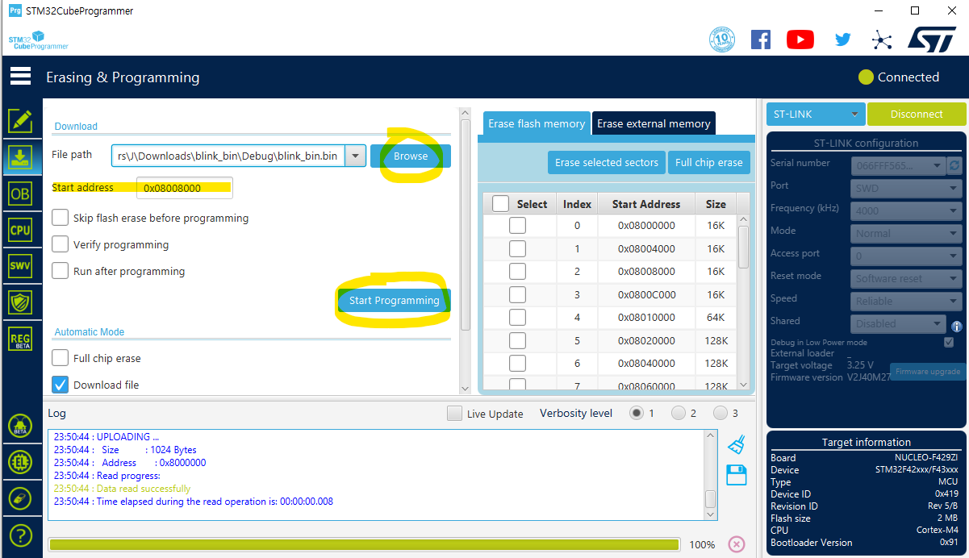Click the log panel scrollbar
The height and width of the screenshot is (558, 969).
[710, 498]
